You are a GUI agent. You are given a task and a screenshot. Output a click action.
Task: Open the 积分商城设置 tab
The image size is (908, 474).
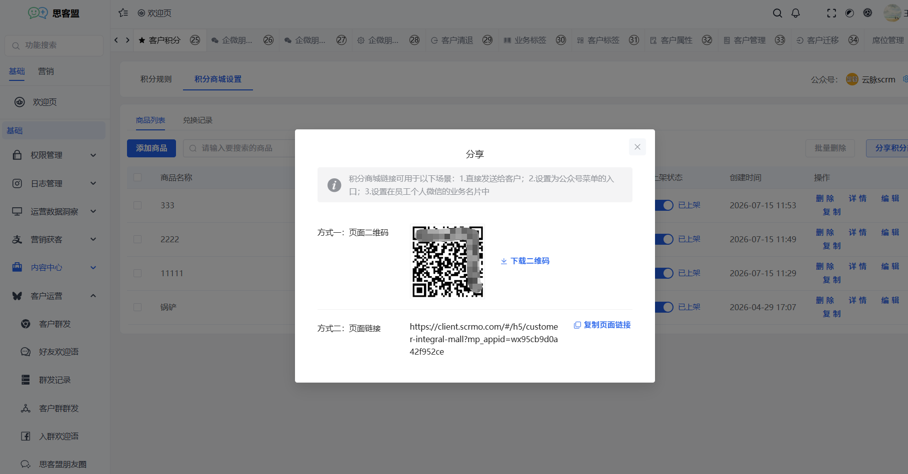point(218,79)
